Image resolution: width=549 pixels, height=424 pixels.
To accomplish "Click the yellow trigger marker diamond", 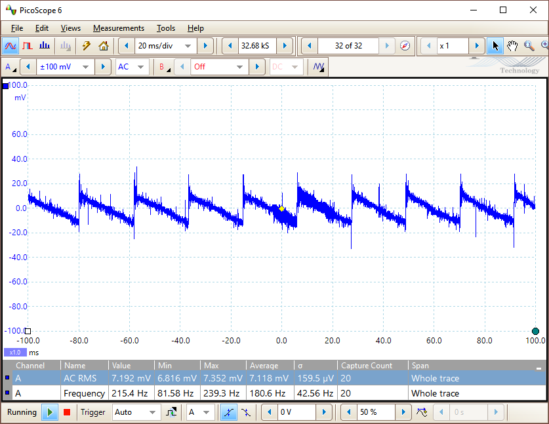I will [281, 209].
